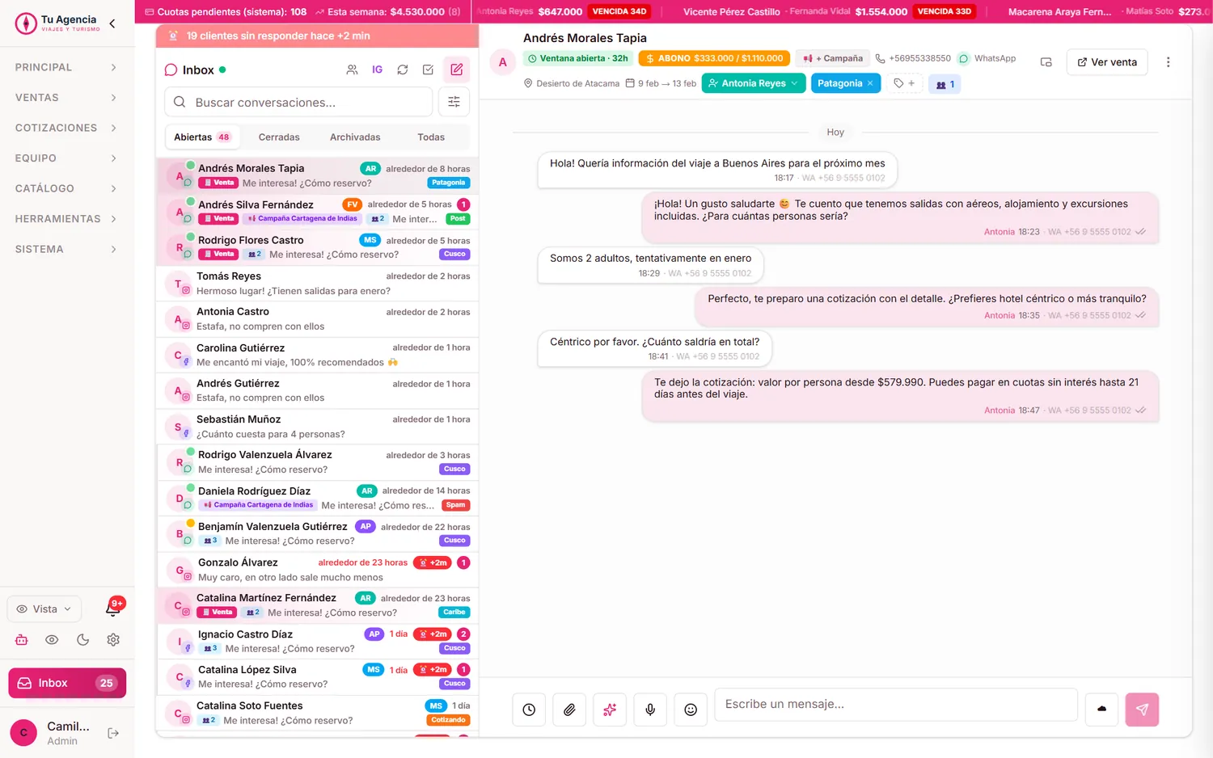Expand the CATÁLOGO sidebar section
This screenshot has width=1213, height=758.
66,188
